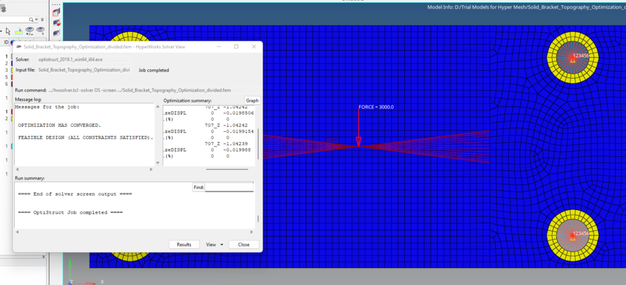Screen dimensions: 626x285
Task: Click the top mesh visualization icon in vertical toolbar
Action: pyautogui.click(x=56, y=12)
